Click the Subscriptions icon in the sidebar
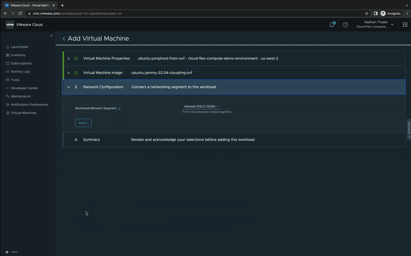 [x=8, y=63]
